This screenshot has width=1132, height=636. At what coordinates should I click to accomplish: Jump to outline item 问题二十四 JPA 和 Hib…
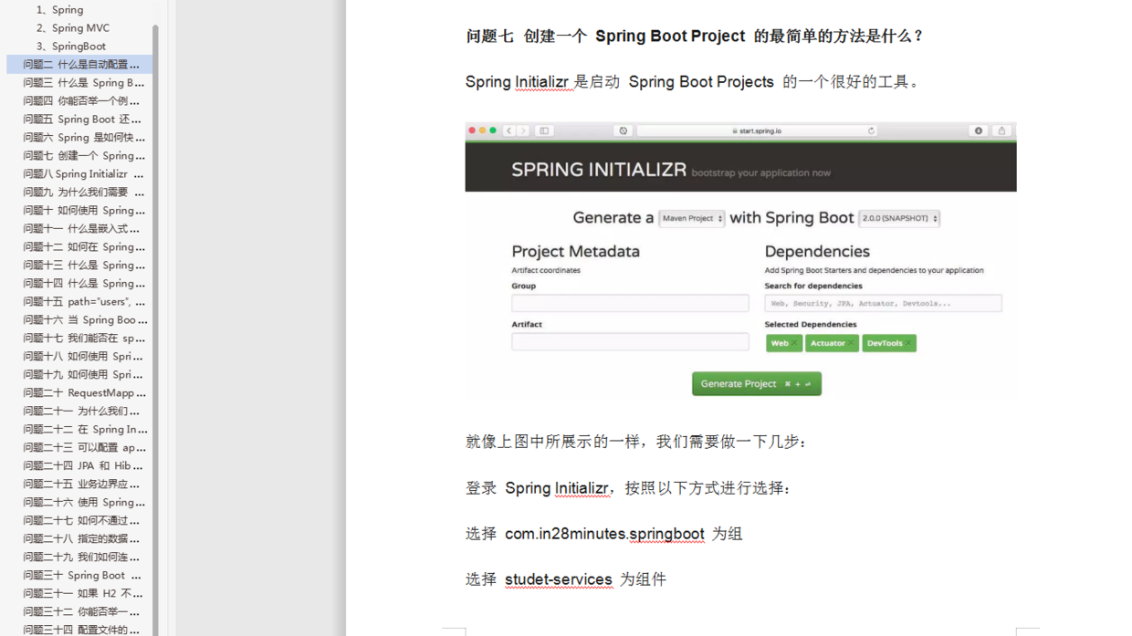click(x=82, y=465)
